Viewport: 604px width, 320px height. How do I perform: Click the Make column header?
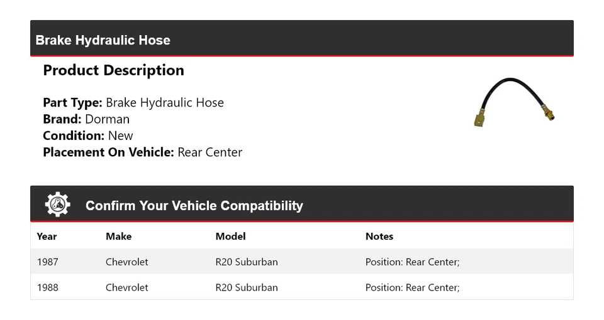(118, 237)
